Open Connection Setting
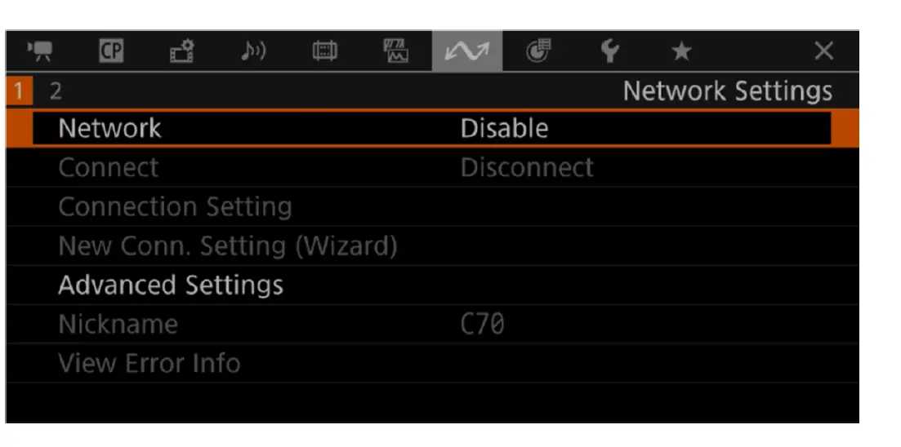This screenshot has width=901, height=447. tap(175, 207)
